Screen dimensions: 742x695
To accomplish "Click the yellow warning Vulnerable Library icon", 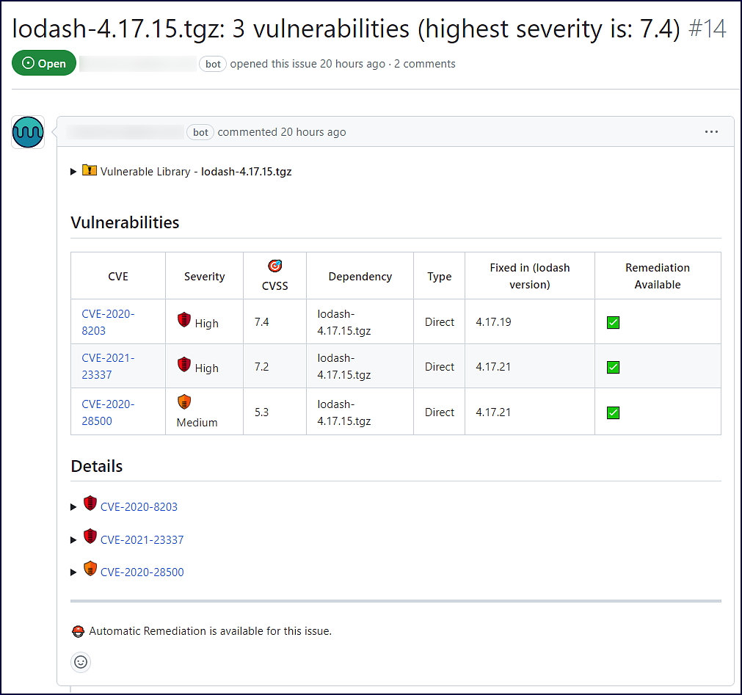I will (90, 170).
